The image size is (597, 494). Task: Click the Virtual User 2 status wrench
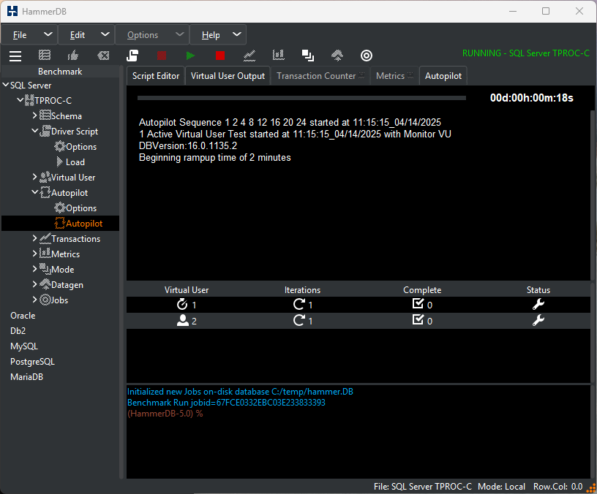[x=538, y=321]
